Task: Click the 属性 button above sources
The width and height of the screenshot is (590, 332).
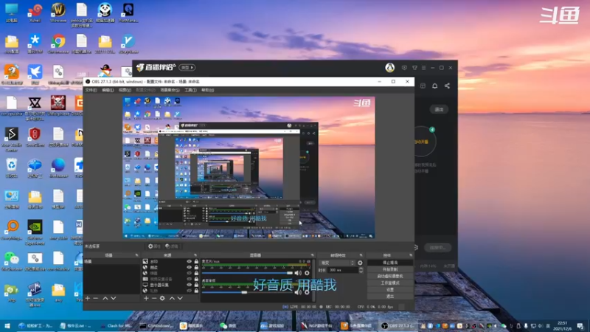Action: pyautogui.click(x=154, y=246)
